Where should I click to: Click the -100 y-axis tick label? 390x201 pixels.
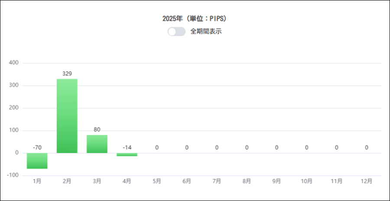(x=13, y=175)
